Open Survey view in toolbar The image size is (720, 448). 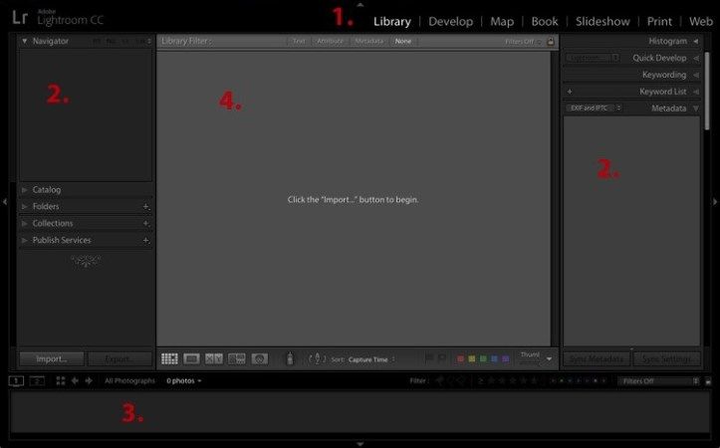pyautogui.click(x=236, y=359)
